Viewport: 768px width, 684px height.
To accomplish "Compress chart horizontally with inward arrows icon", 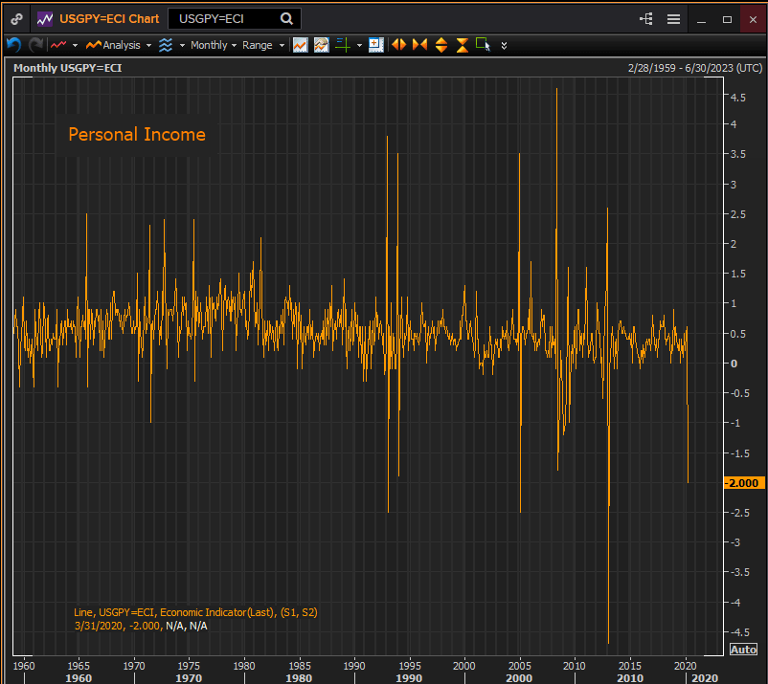I will click(419, 45).
